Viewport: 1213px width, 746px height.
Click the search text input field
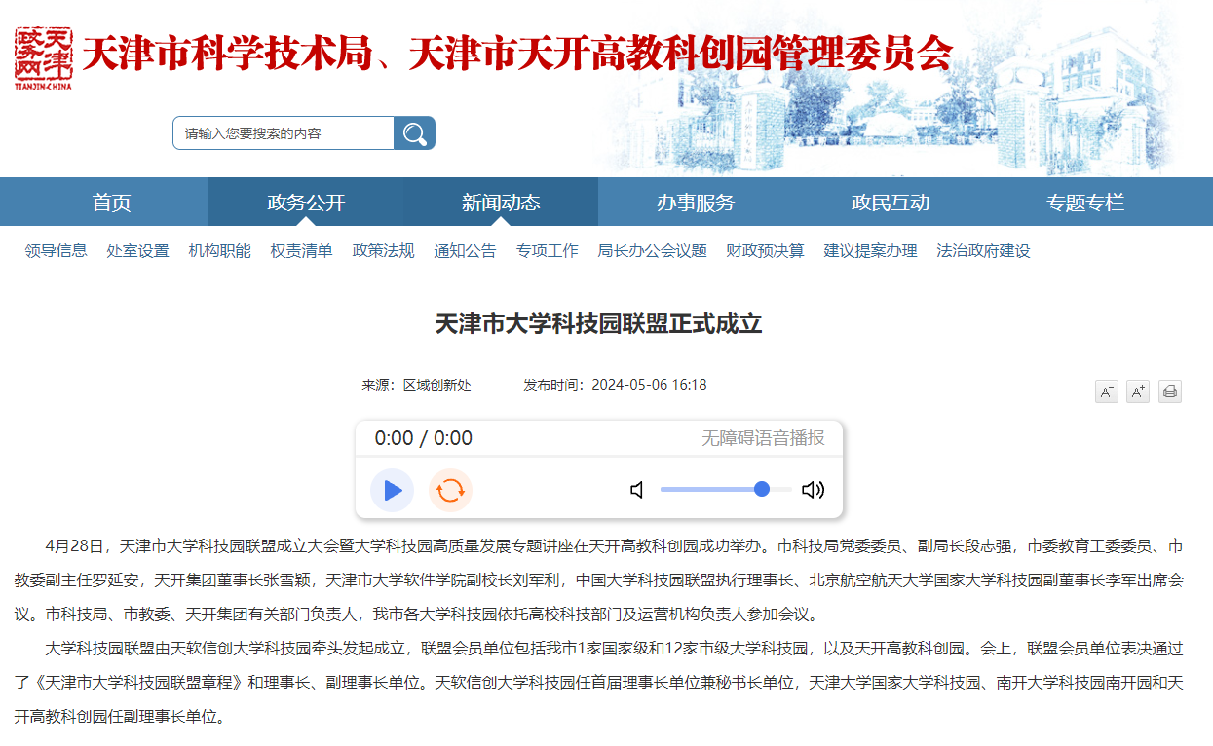click(x=283, y=133)
